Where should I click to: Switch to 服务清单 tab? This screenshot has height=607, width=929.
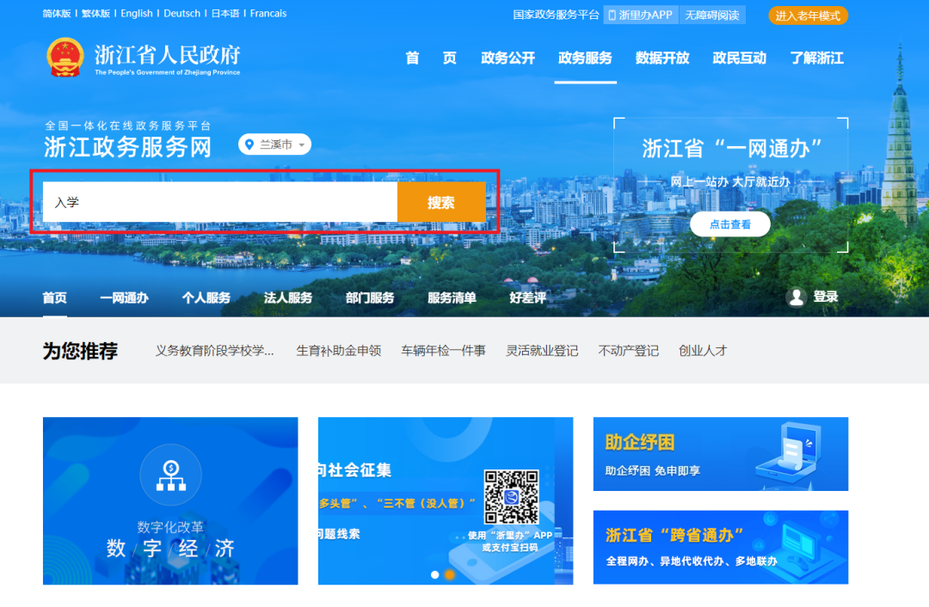click(452, 297)
